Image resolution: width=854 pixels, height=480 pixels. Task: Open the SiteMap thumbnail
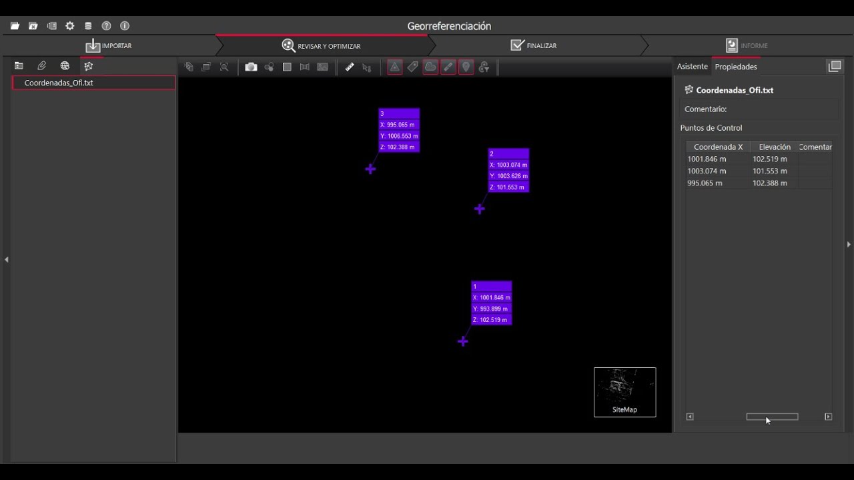[x=625, y=393]
